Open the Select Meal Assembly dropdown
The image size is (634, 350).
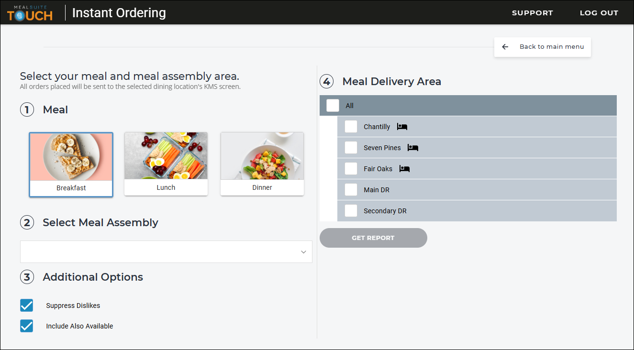pyautogui.click(x=166, y=252)
